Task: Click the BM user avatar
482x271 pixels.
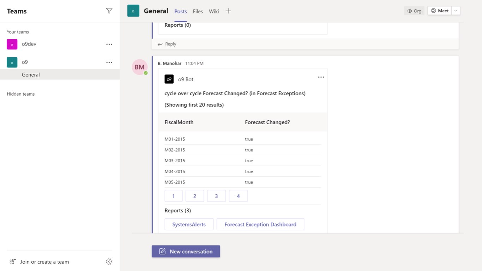Action: click(139, 67)
